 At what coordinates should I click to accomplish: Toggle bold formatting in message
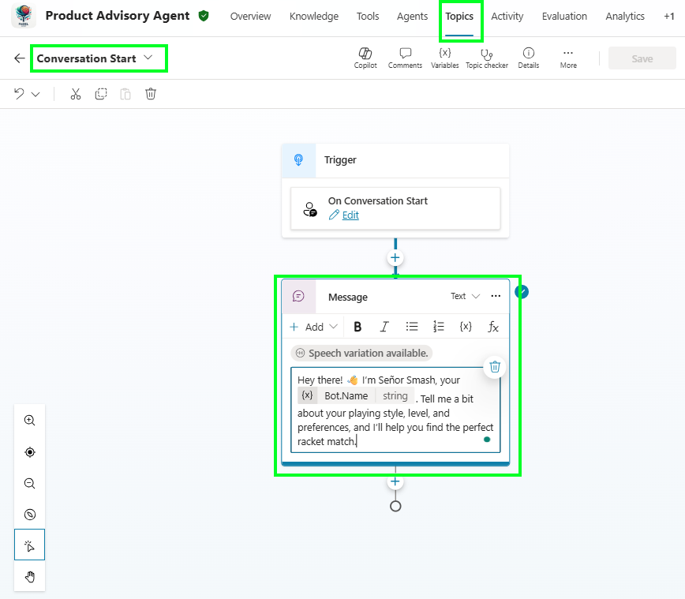[x=357, y=327]
